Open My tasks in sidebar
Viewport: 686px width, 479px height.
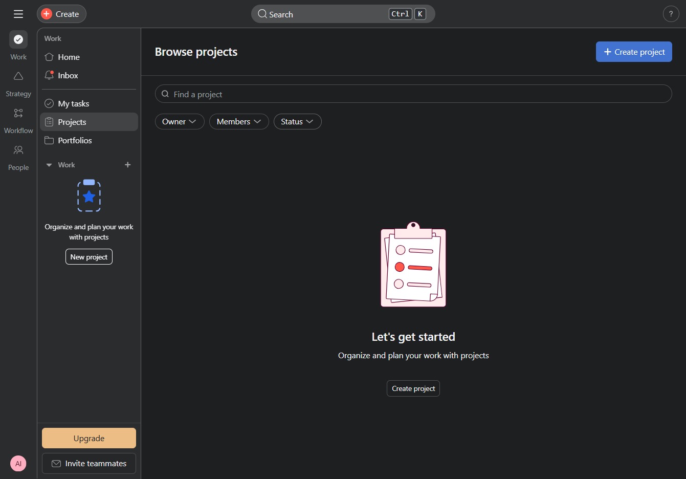[x=89, y=103]
